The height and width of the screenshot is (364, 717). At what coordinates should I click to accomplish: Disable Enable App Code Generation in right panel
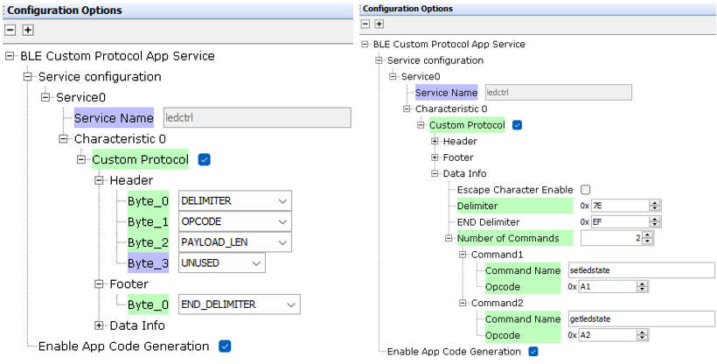coord(533,352)
